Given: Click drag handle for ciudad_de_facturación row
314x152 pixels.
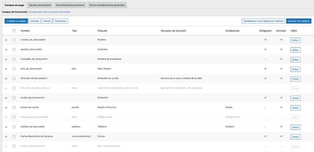Looking at the screenshot, I should pos(6,98).
